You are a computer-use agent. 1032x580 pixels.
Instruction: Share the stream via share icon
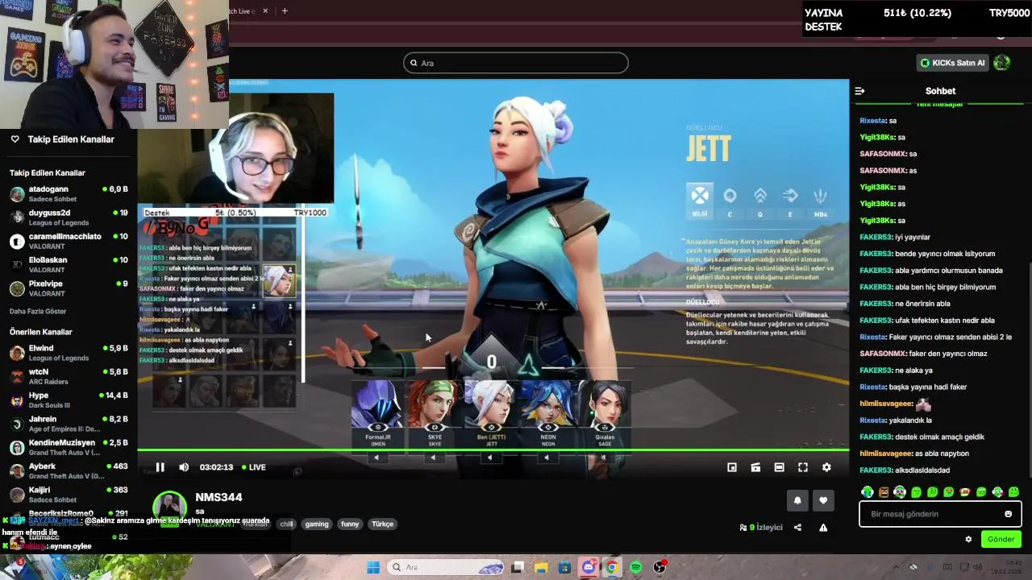coord(797,528)
